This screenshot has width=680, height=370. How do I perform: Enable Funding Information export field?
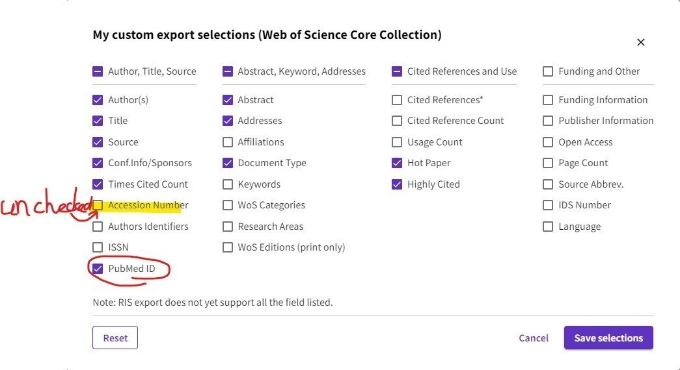[548, 100]
